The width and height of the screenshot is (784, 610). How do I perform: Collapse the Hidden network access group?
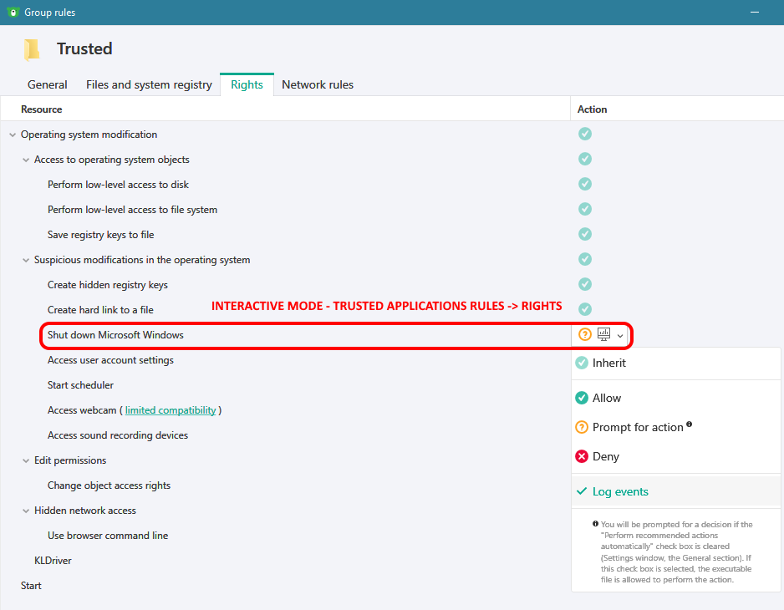pyautogui.click(x=26, y=511)
